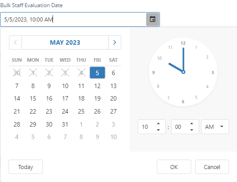Click the 3 on the clock face
This screenshot has height=182, width=237.
[212, 72]
